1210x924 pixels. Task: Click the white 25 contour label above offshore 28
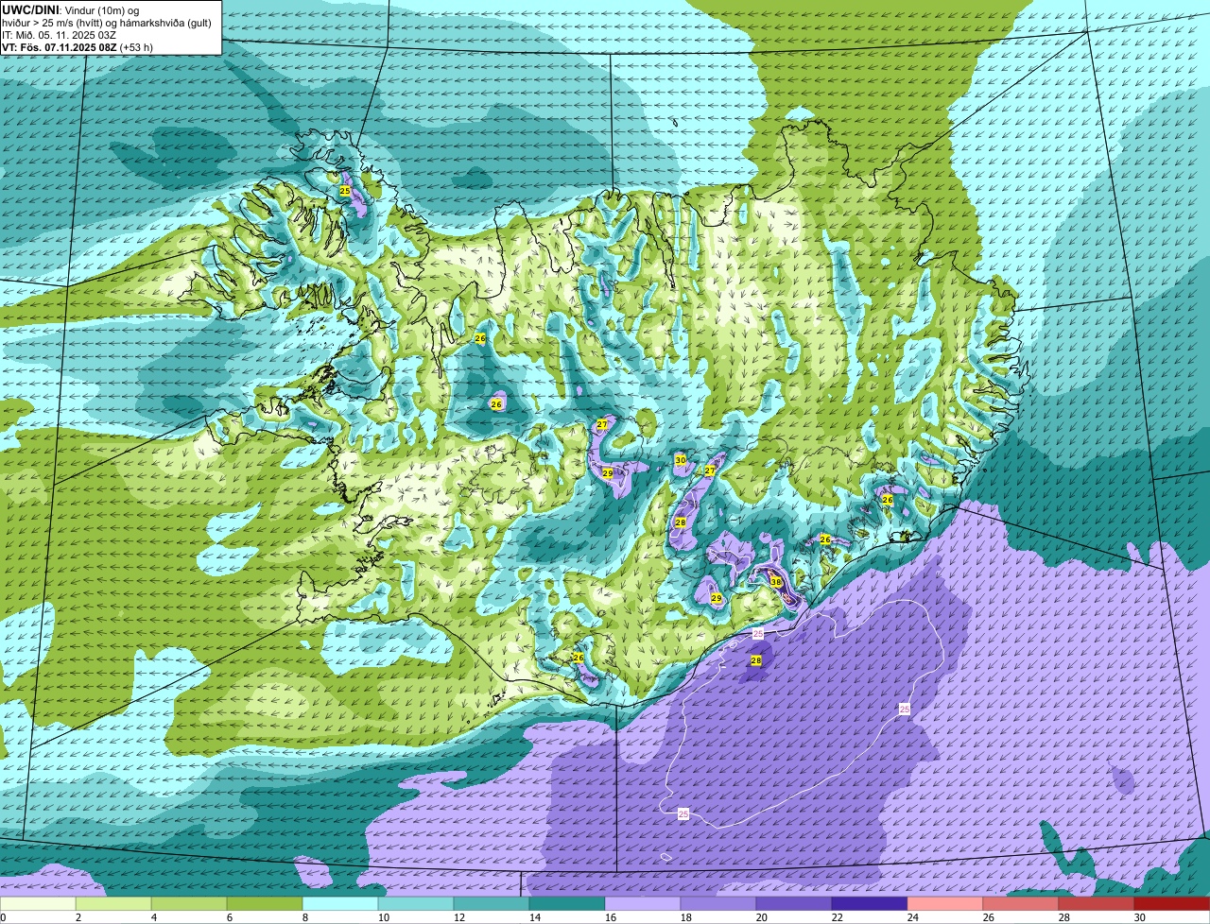pos(757,634)
